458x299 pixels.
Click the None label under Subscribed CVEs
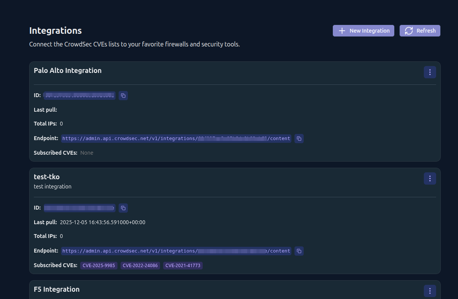87,152
